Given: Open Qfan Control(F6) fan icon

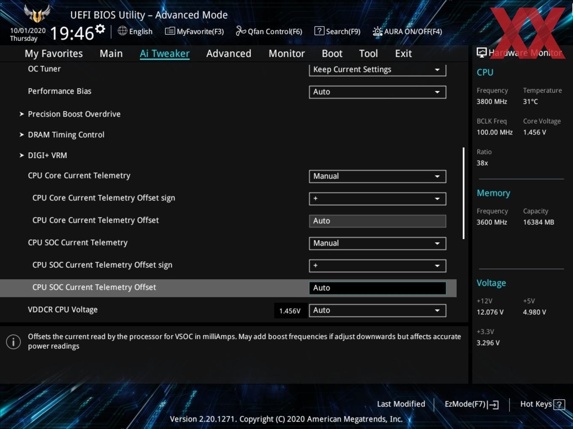Looking at the screenshot, I should point(241,31).
